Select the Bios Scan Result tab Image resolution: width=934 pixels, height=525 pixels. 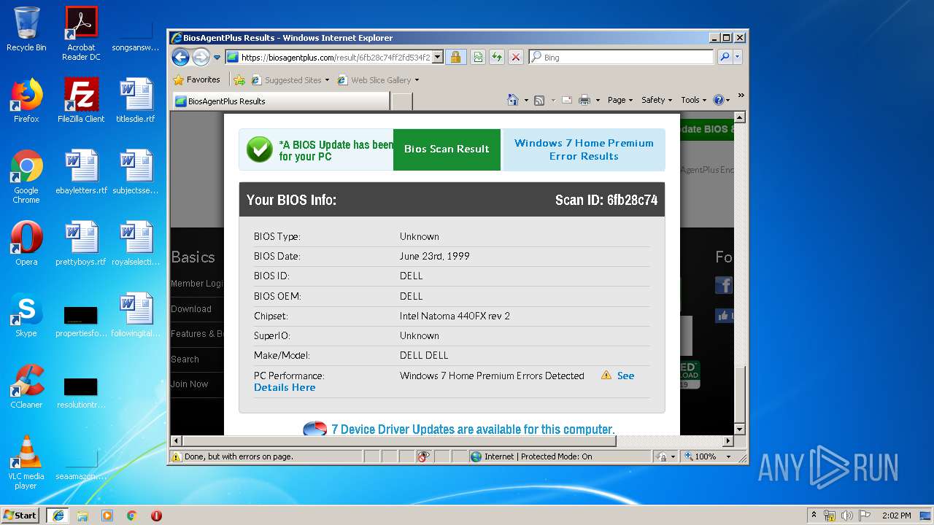pyautogui.click(x=447, y=149)
